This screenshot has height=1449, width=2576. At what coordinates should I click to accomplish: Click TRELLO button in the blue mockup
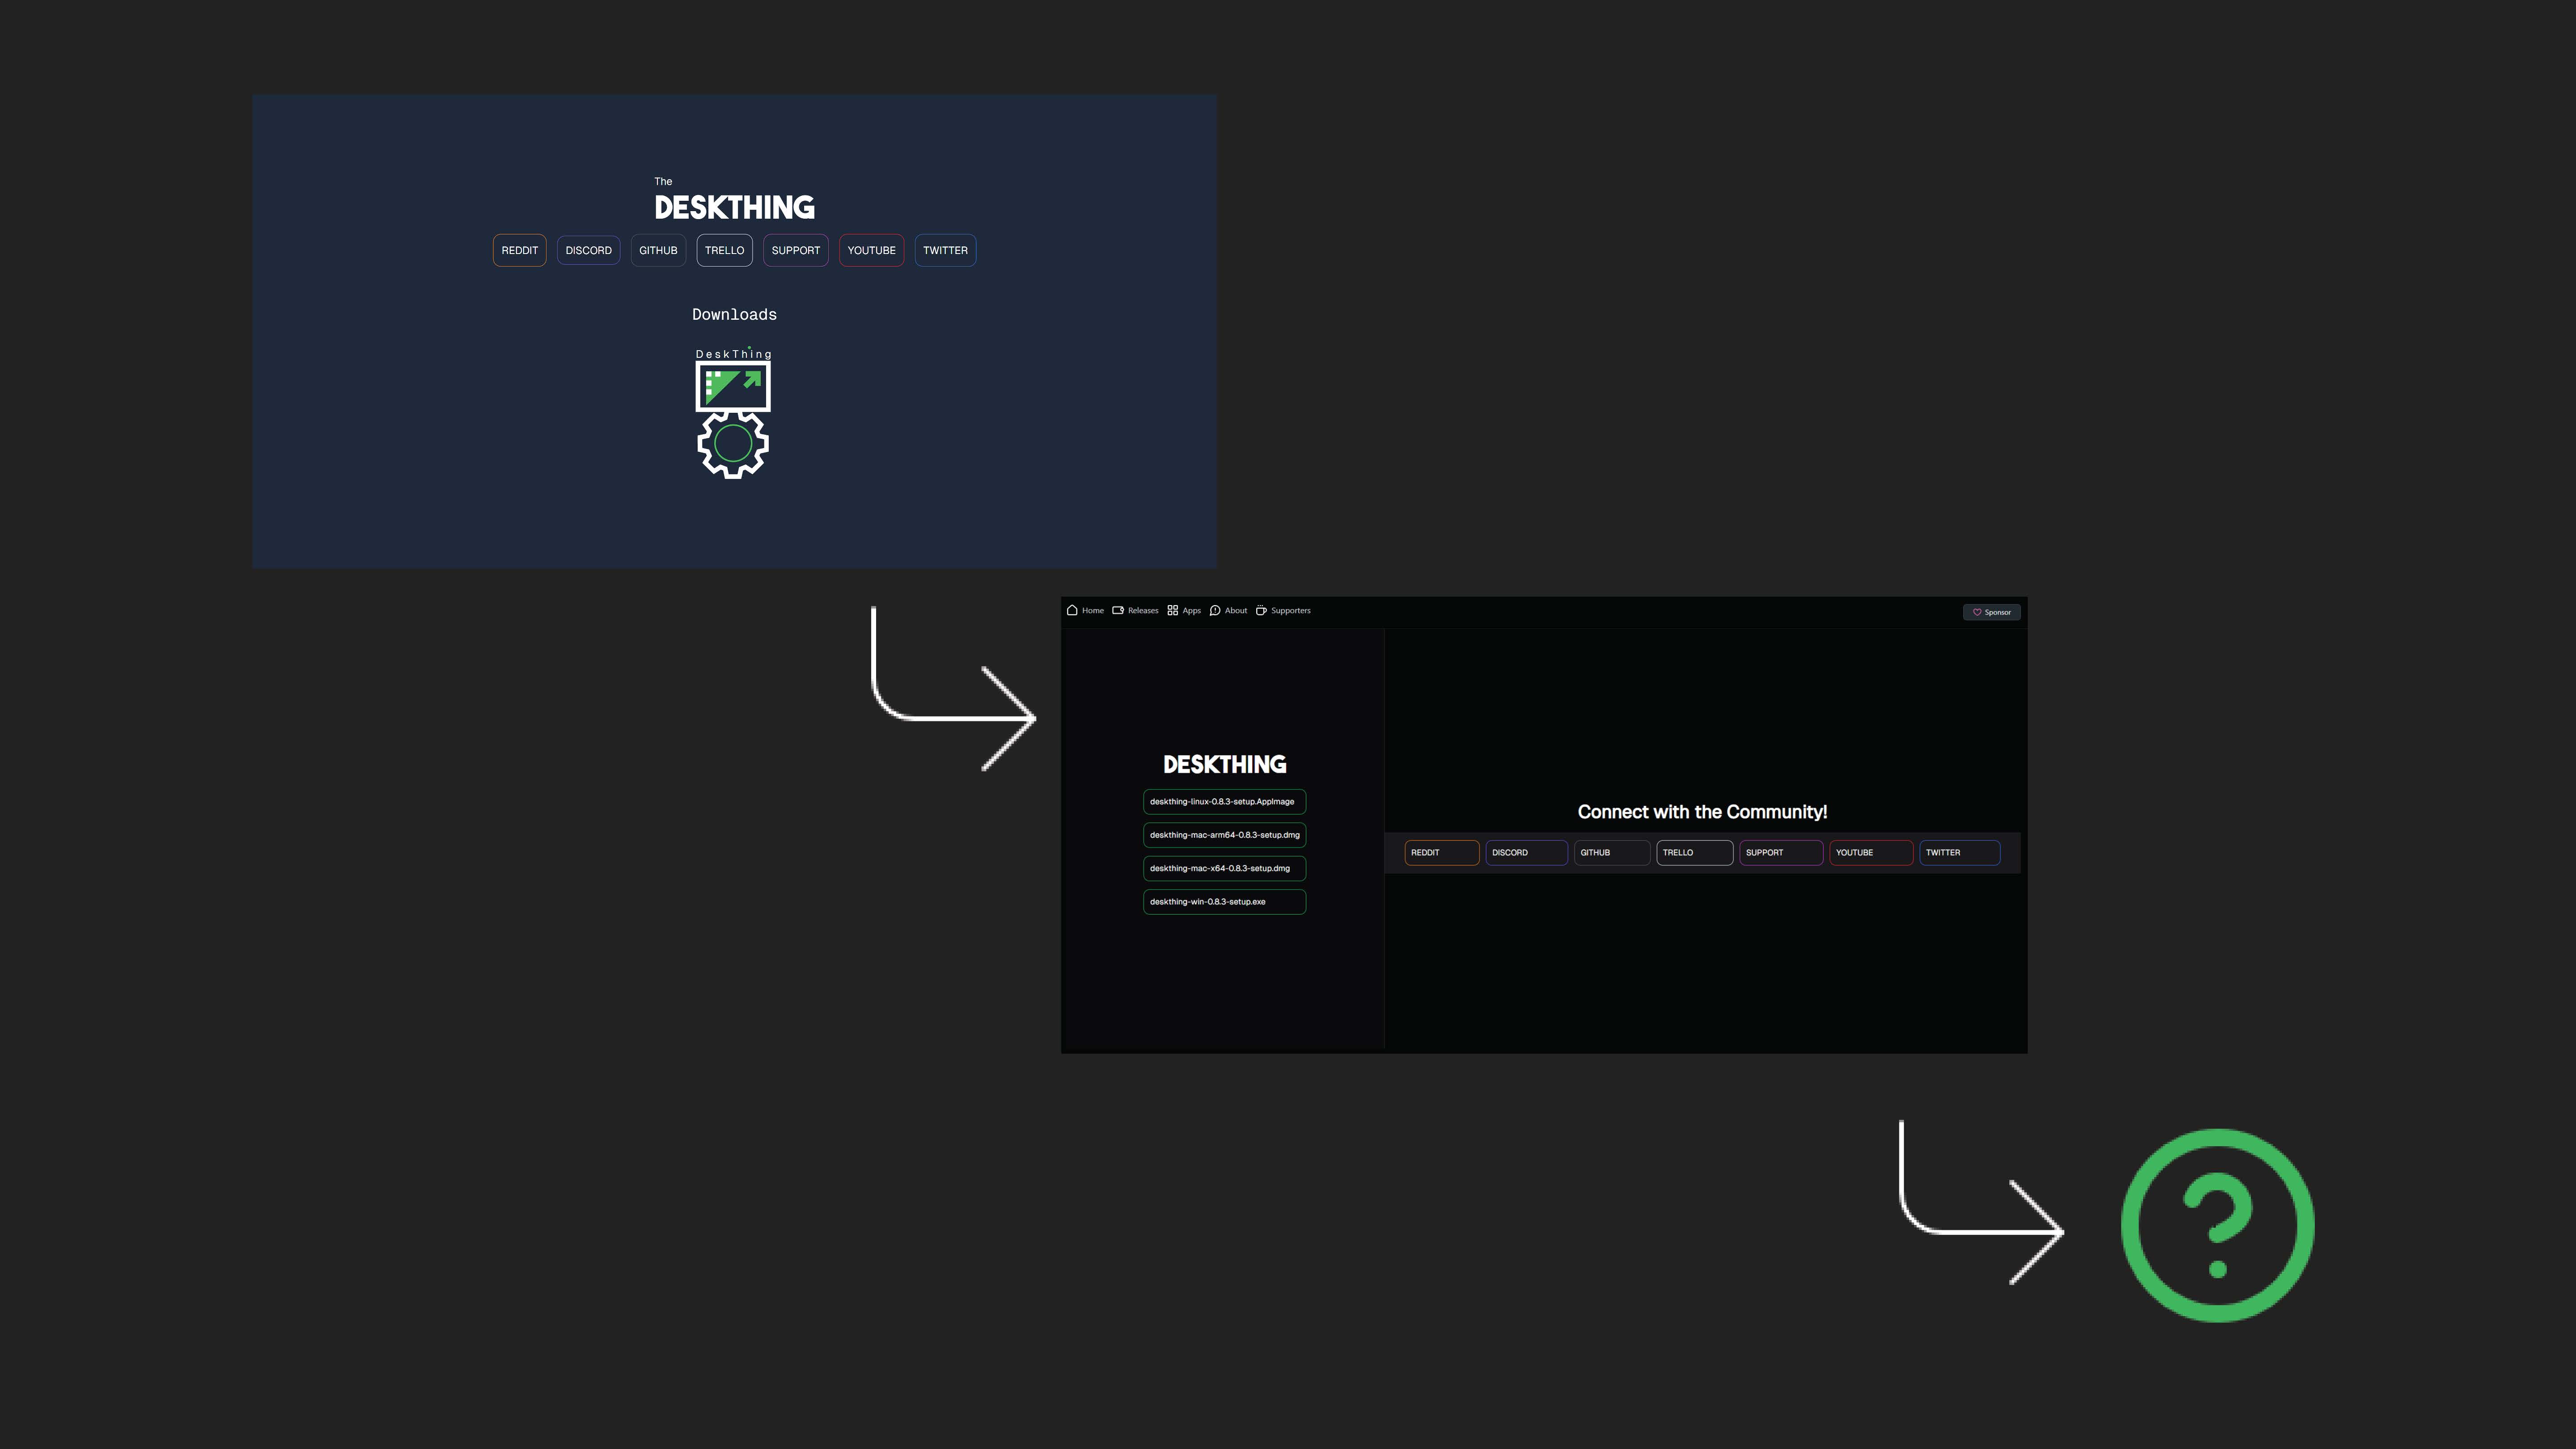click(x=724, y=250)
